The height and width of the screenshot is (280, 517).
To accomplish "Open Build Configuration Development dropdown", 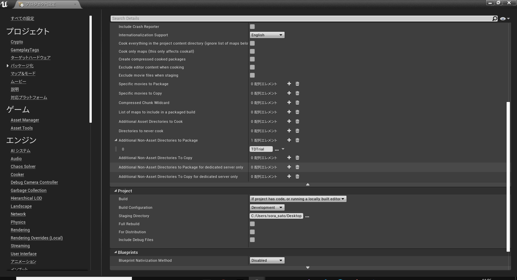I will pyautogui.click(x=267, y=207).
